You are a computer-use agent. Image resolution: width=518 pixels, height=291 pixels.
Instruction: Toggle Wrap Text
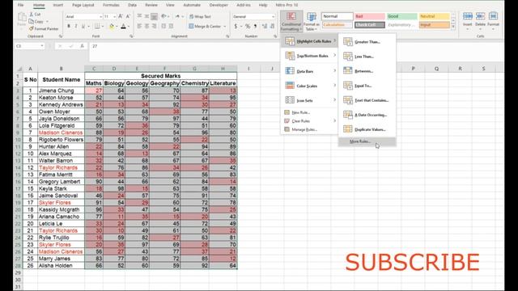pos(200,16)
